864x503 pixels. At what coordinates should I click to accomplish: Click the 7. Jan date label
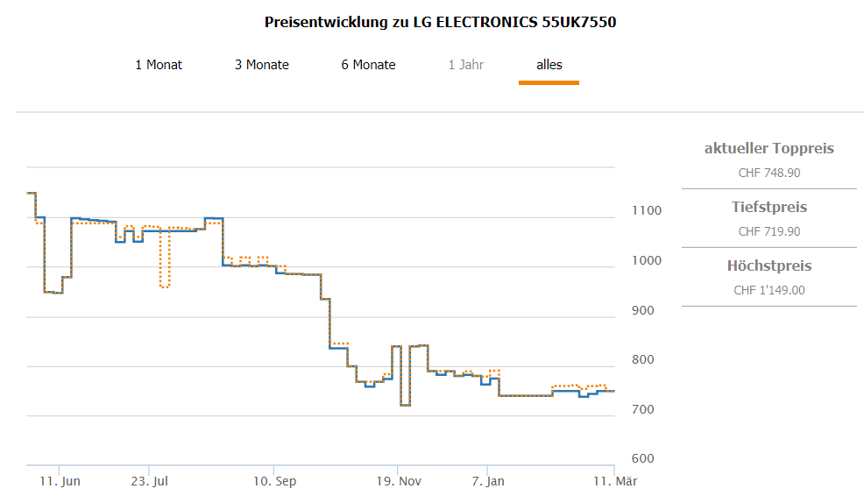click(489, 481)
